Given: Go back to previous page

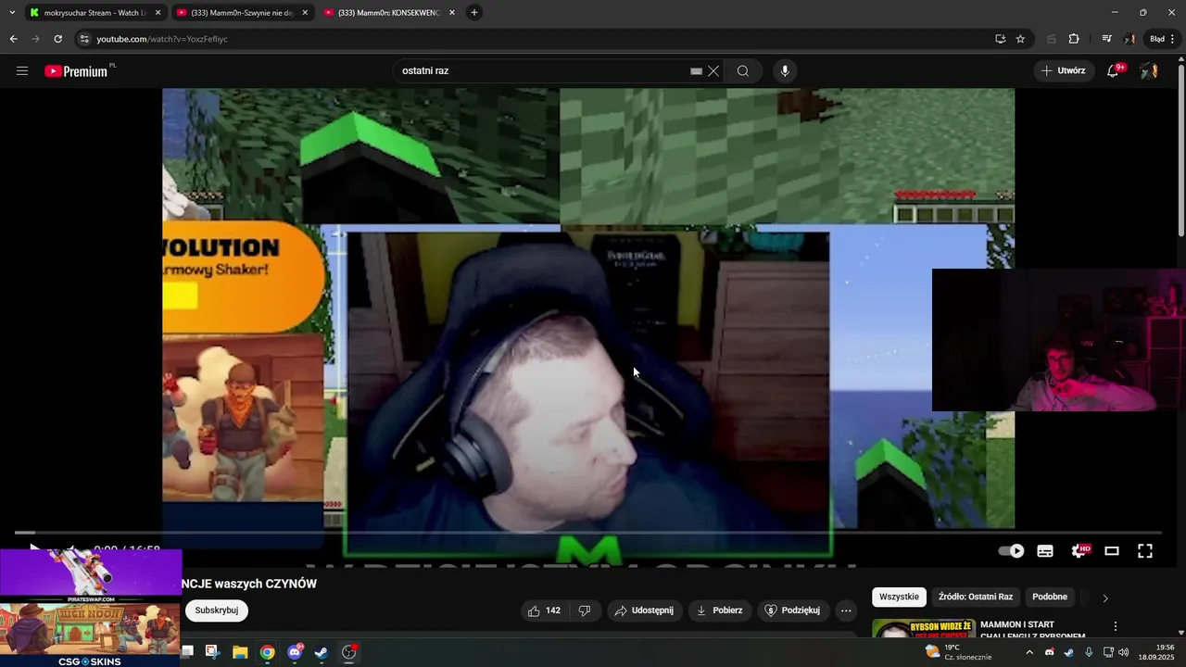Looking at the screenshot, I should click(x=13, y=39).
